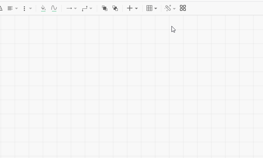Click the send to back icon

pyautogui.click(x=115, y=8)
